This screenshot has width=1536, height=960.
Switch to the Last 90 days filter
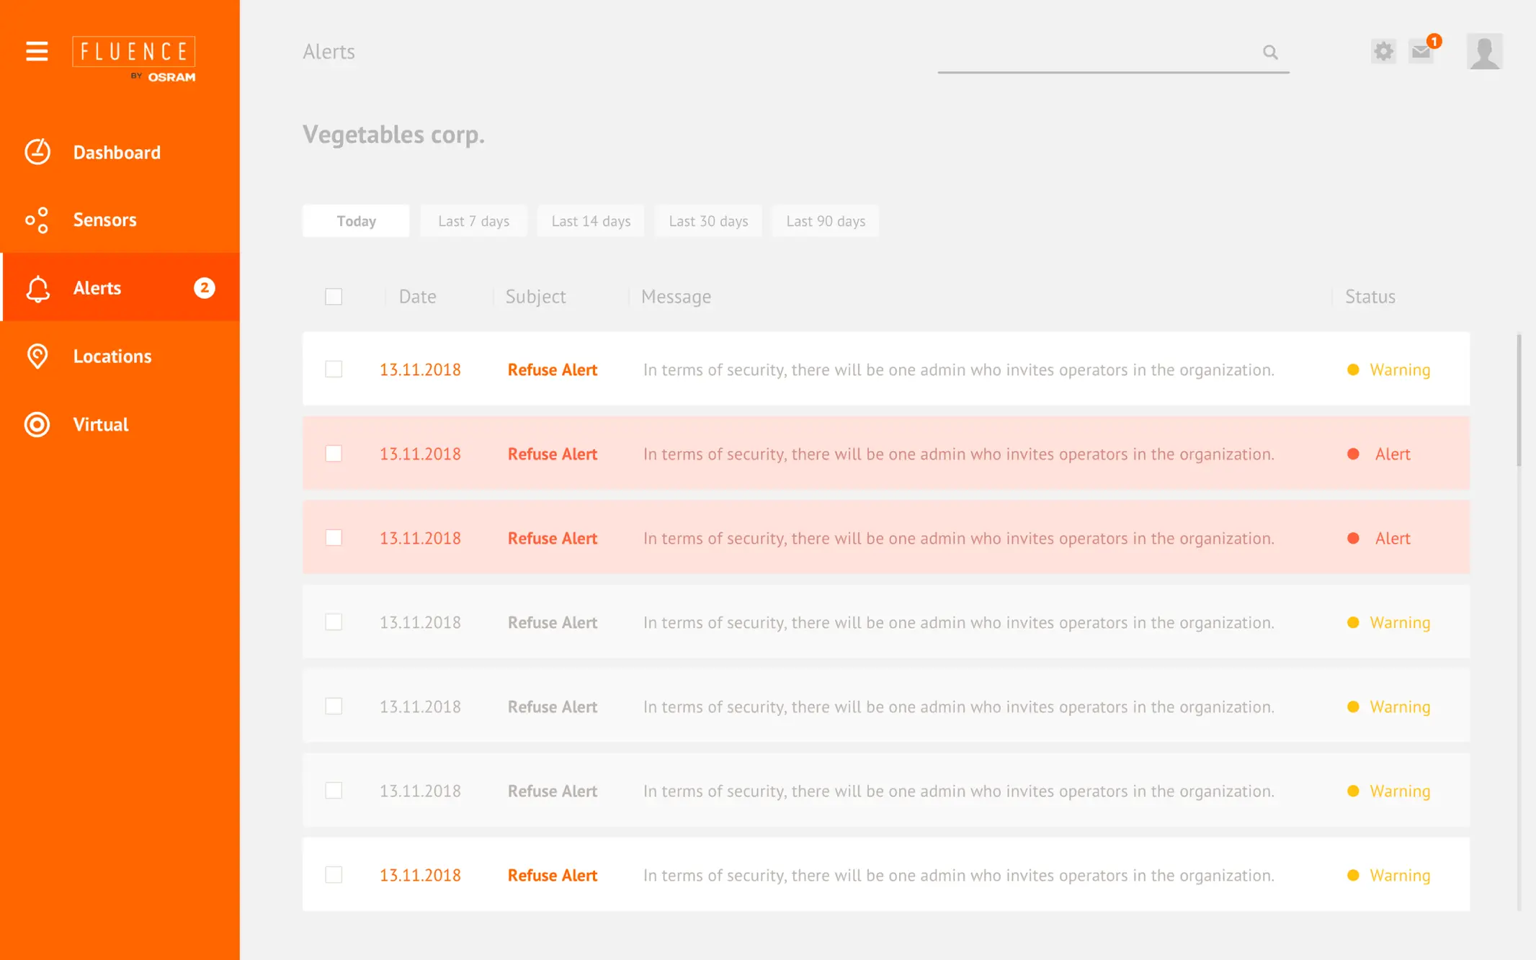(x=826, y=221)
